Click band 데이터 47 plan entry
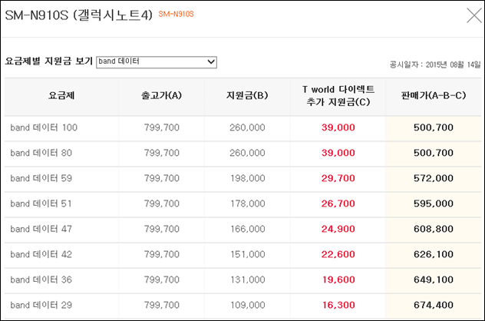The image size is (485, 321). [x=41, y=229]
